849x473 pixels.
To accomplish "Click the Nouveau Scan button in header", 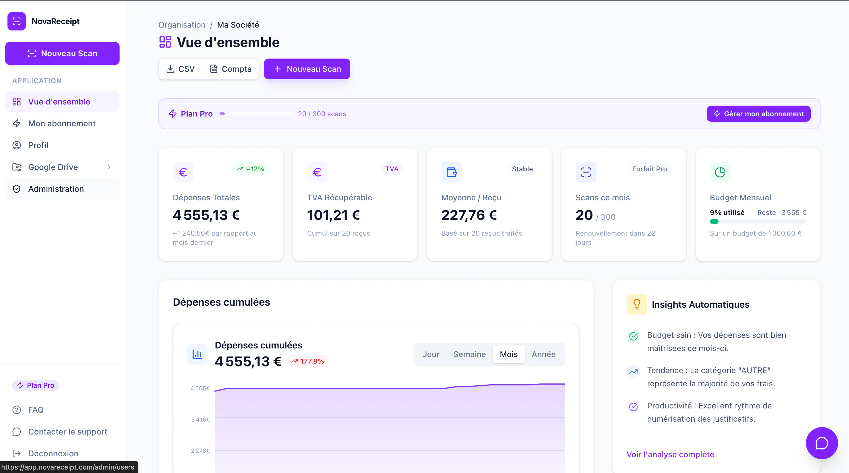I will click(307, 69).
